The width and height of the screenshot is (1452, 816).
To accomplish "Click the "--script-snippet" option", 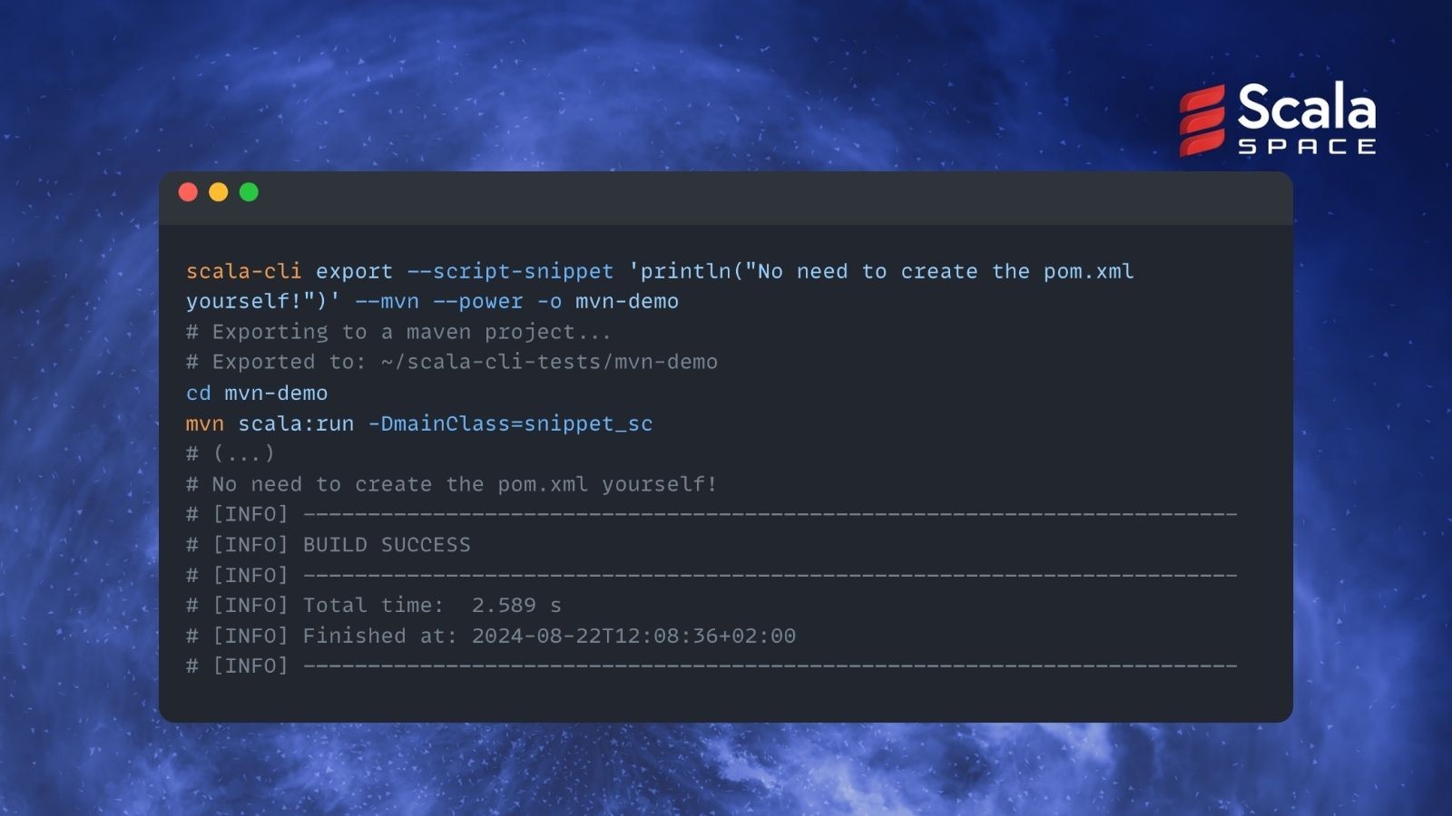I will [x=510, y=271].
